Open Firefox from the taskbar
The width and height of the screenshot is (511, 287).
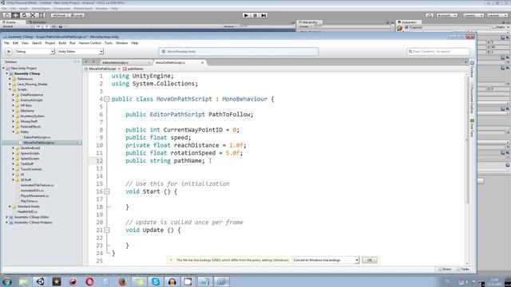point(122,281)
